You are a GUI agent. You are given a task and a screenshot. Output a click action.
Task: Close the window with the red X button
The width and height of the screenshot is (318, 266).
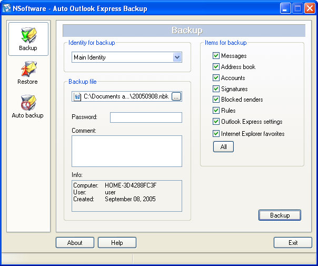click(x=310, y=8)
